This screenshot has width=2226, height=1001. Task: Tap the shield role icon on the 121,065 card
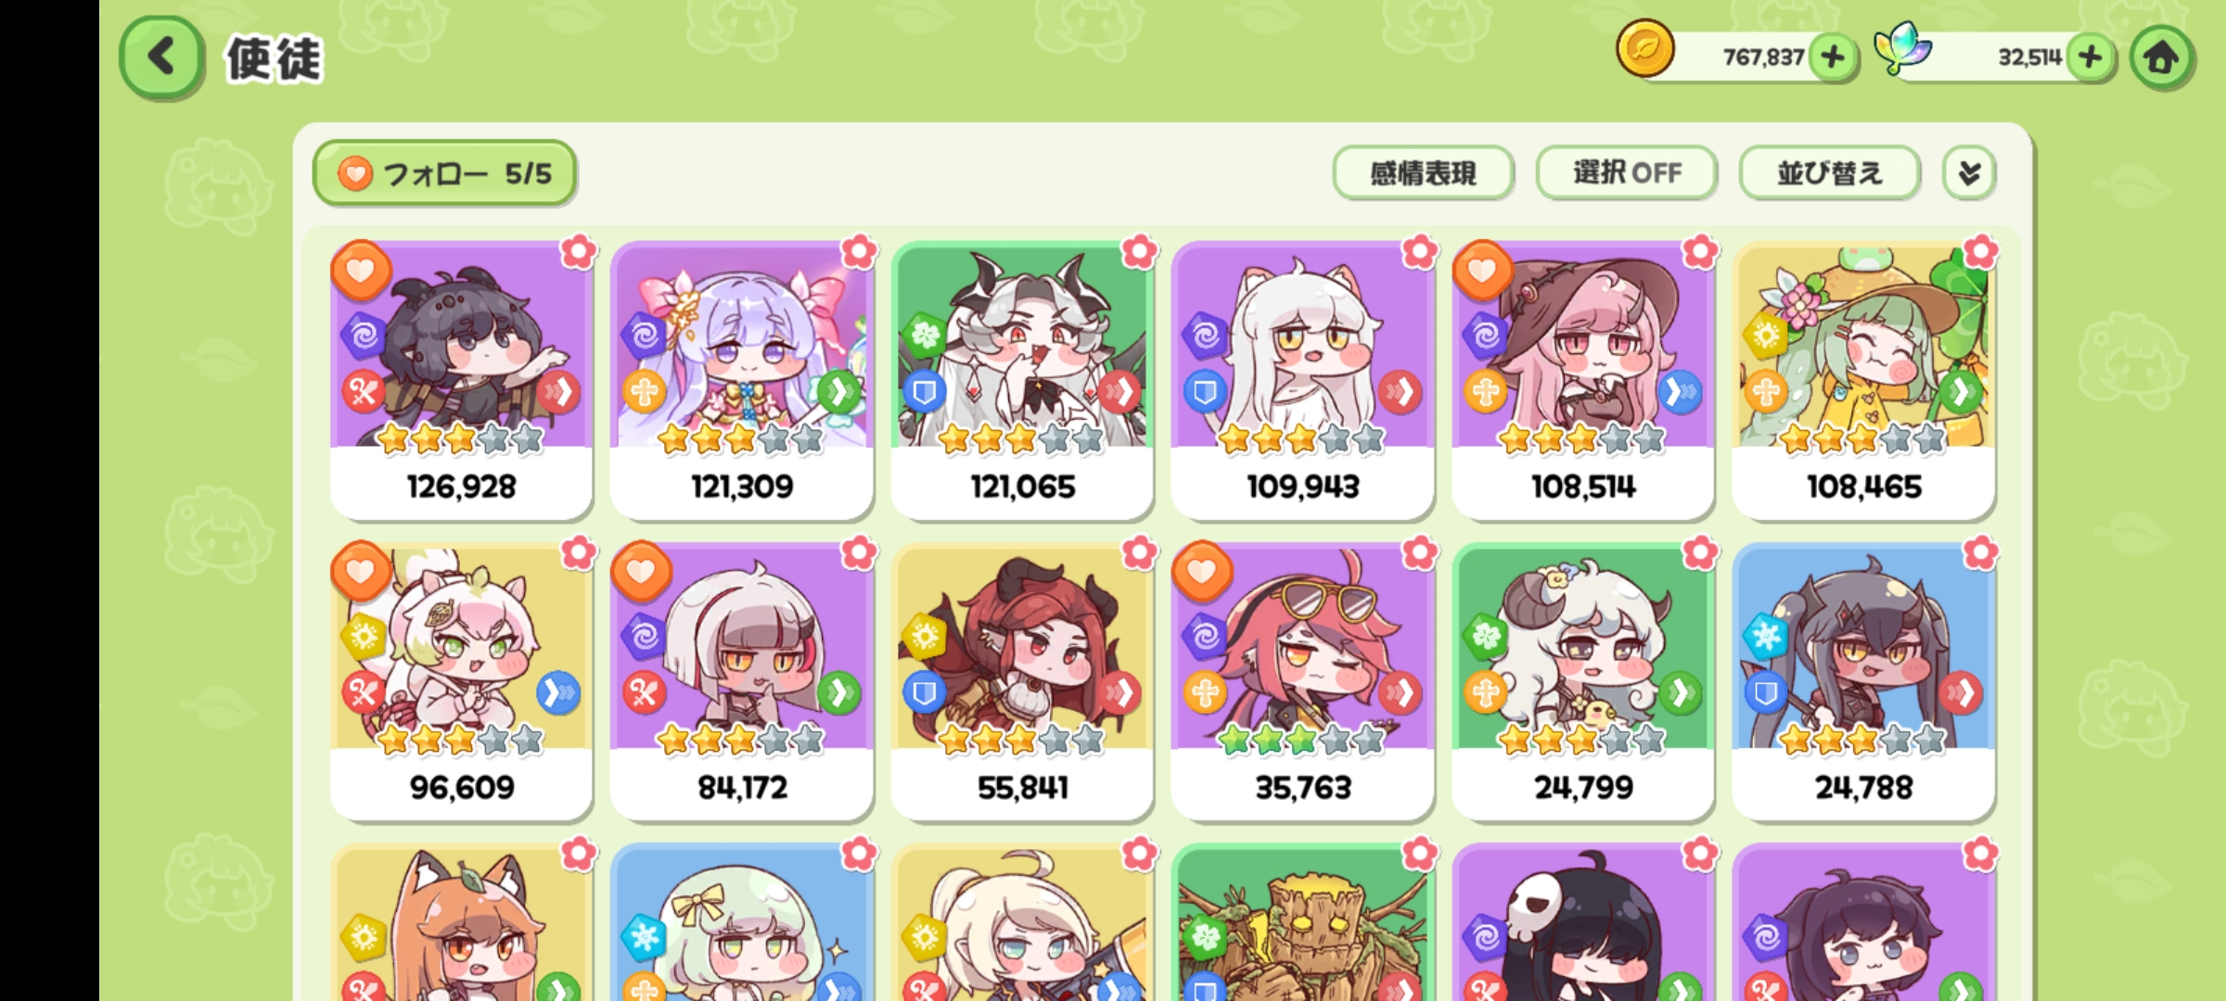pos(924,393)
